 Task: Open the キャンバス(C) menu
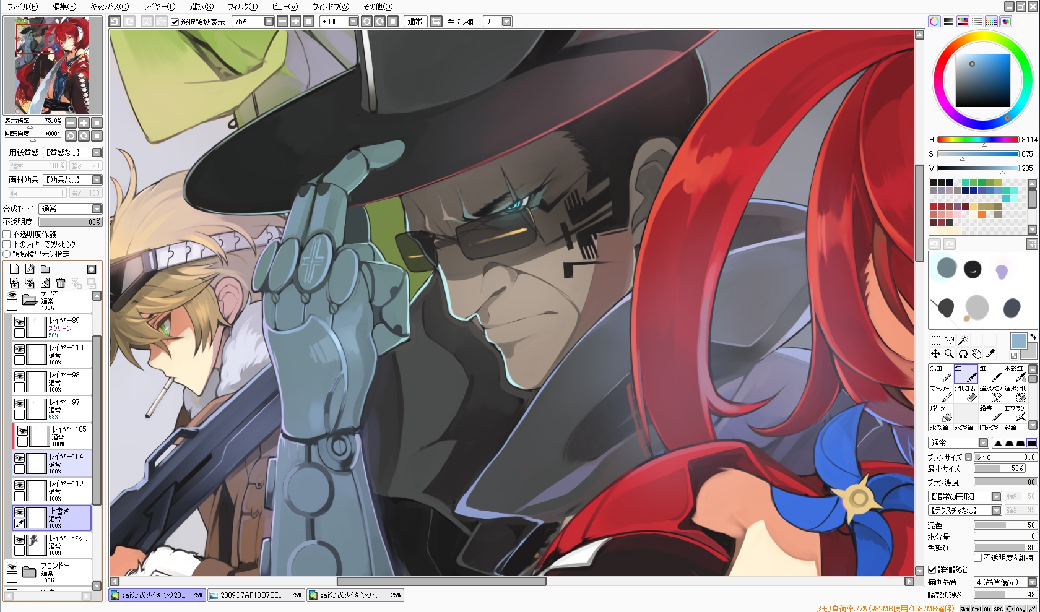[110, 6]
